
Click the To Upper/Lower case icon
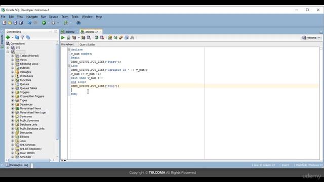[115, 37]
